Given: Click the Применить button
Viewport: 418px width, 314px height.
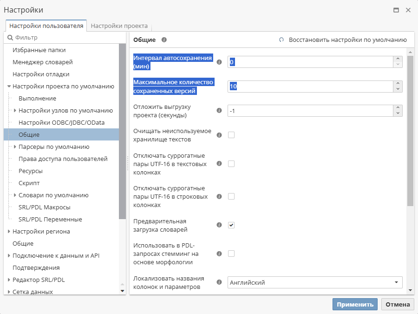Looking at the screenshot, I should pyautogui.click(x=355, y=304).
